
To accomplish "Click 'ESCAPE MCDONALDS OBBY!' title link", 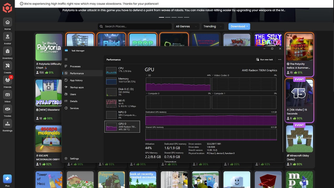I will [x=48, y=157].
